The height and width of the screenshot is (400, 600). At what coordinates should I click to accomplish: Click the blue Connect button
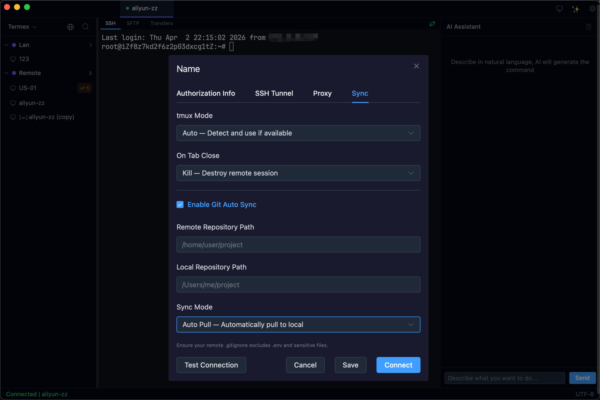coord(398,365)
